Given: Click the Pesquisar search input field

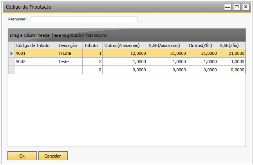Looking at the screenshot, I should [84, 20].
